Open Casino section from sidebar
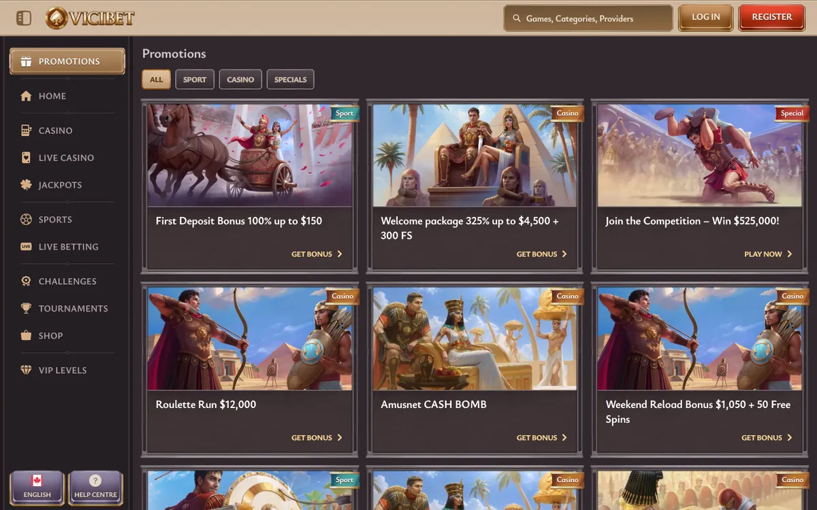The width and height of the screenshot is (817, 510). point(67,130)
